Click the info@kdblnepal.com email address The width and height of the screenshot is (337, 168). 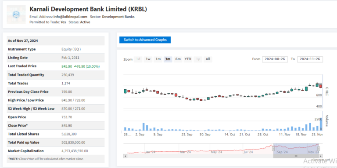(70, 17)
